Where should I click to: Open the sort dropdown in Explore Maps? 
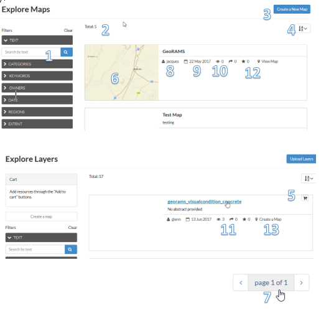(x=302, y=29)
